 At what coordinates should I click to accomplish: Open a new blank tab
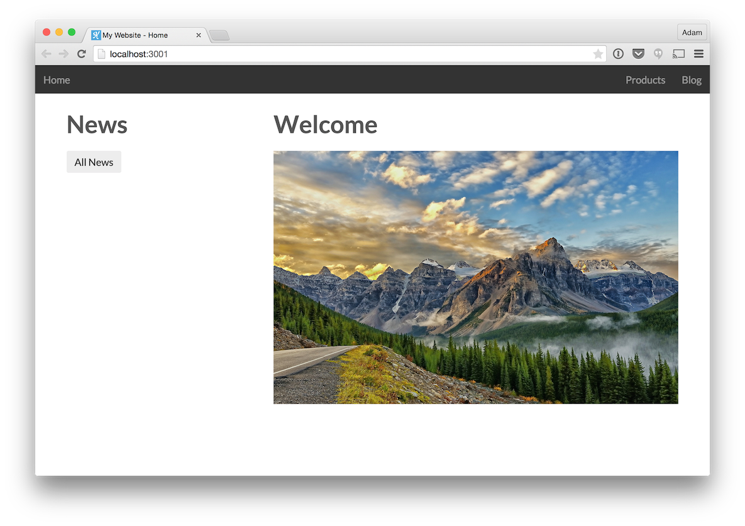tap(219, 36)
